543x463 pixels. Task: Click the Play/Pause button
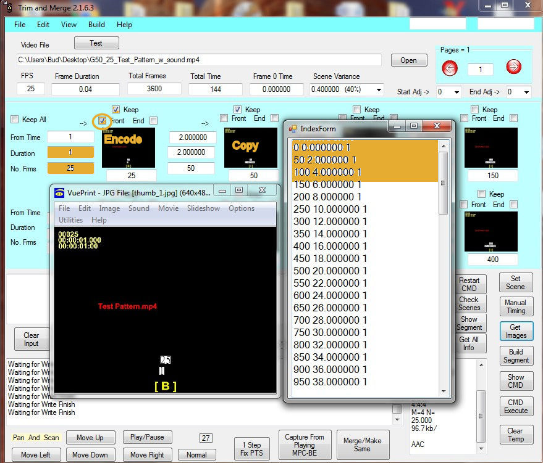tap(147, 437)
